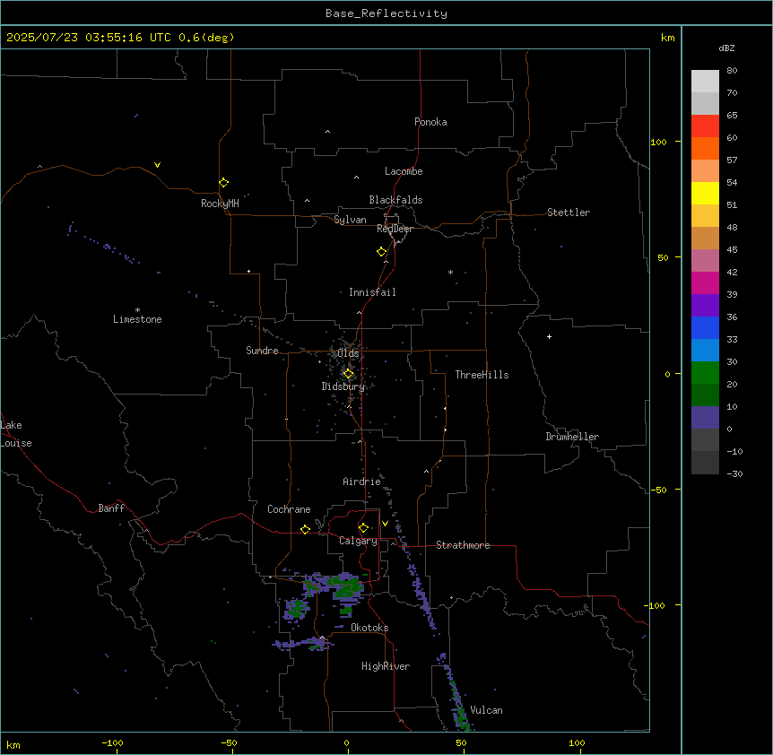The width and height of the screenshot is (773, 755).
Task: Click the Limestone label
Action: [x=137, y=319]
